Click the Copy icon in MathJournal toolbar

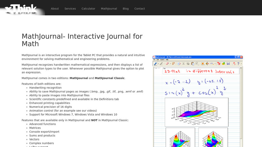188,64
